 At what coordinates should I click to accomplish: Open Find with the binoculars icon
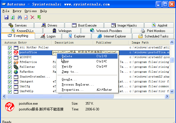pyautogui.click(x=19, y=17)
